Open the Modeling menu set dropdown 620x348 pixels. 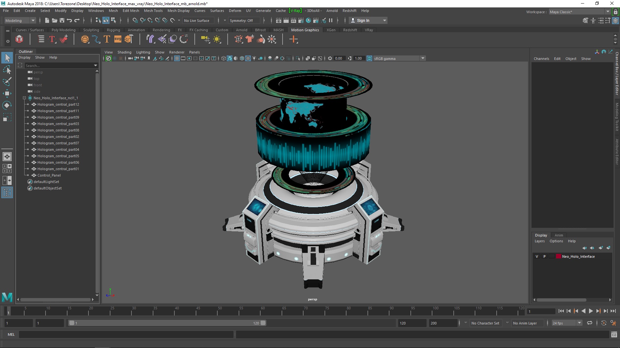coord(33,20)
